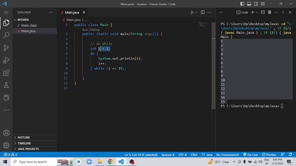Viewport: 296px width, 166px height.
Task: Close the terminal panel
Action: [290, 12]
